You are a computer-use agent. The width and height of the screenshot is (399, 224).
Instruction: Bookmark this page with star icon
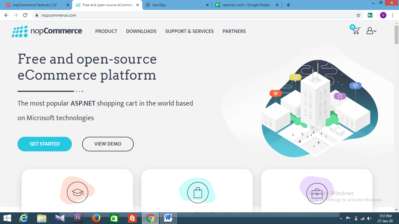[358, 15]
